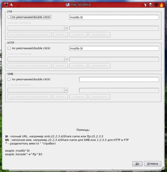This screenshot has width=167, height=172.
Task: Click the 'Помощь:' heading text
Action: 83,130
